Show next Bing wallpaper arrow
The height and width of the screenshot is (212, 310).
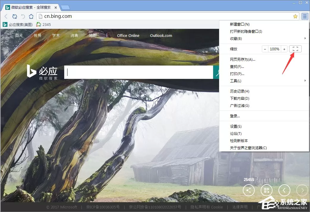click(x=302, y=190)
